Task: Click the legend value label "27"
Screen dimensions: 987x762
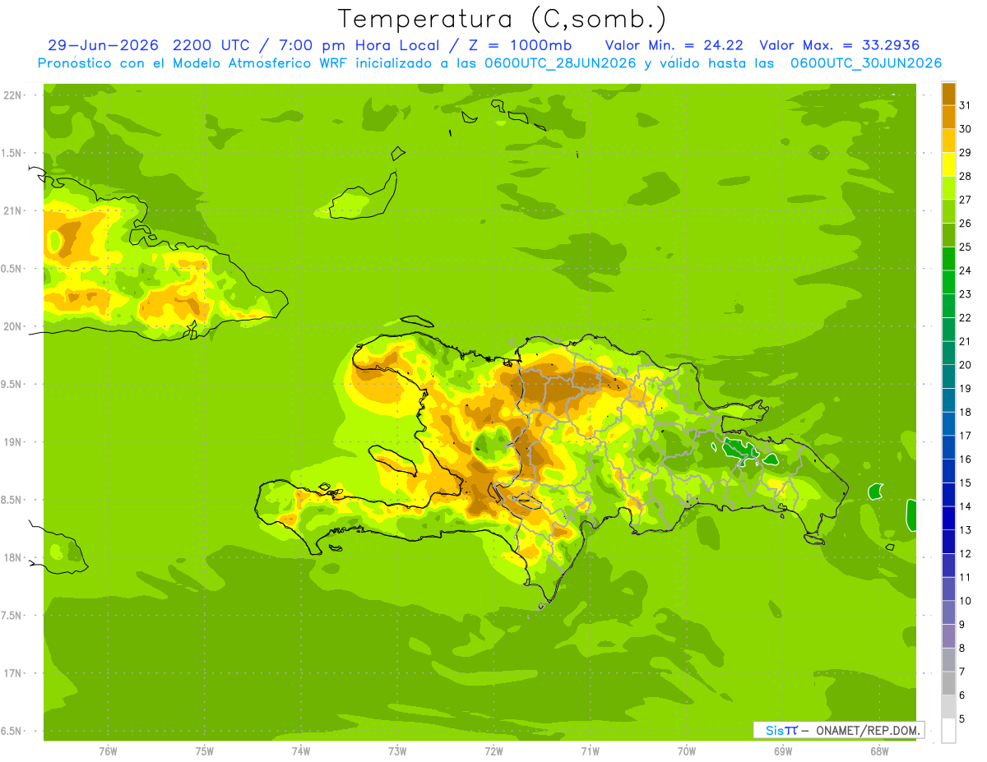Action: tap(965, 200)
